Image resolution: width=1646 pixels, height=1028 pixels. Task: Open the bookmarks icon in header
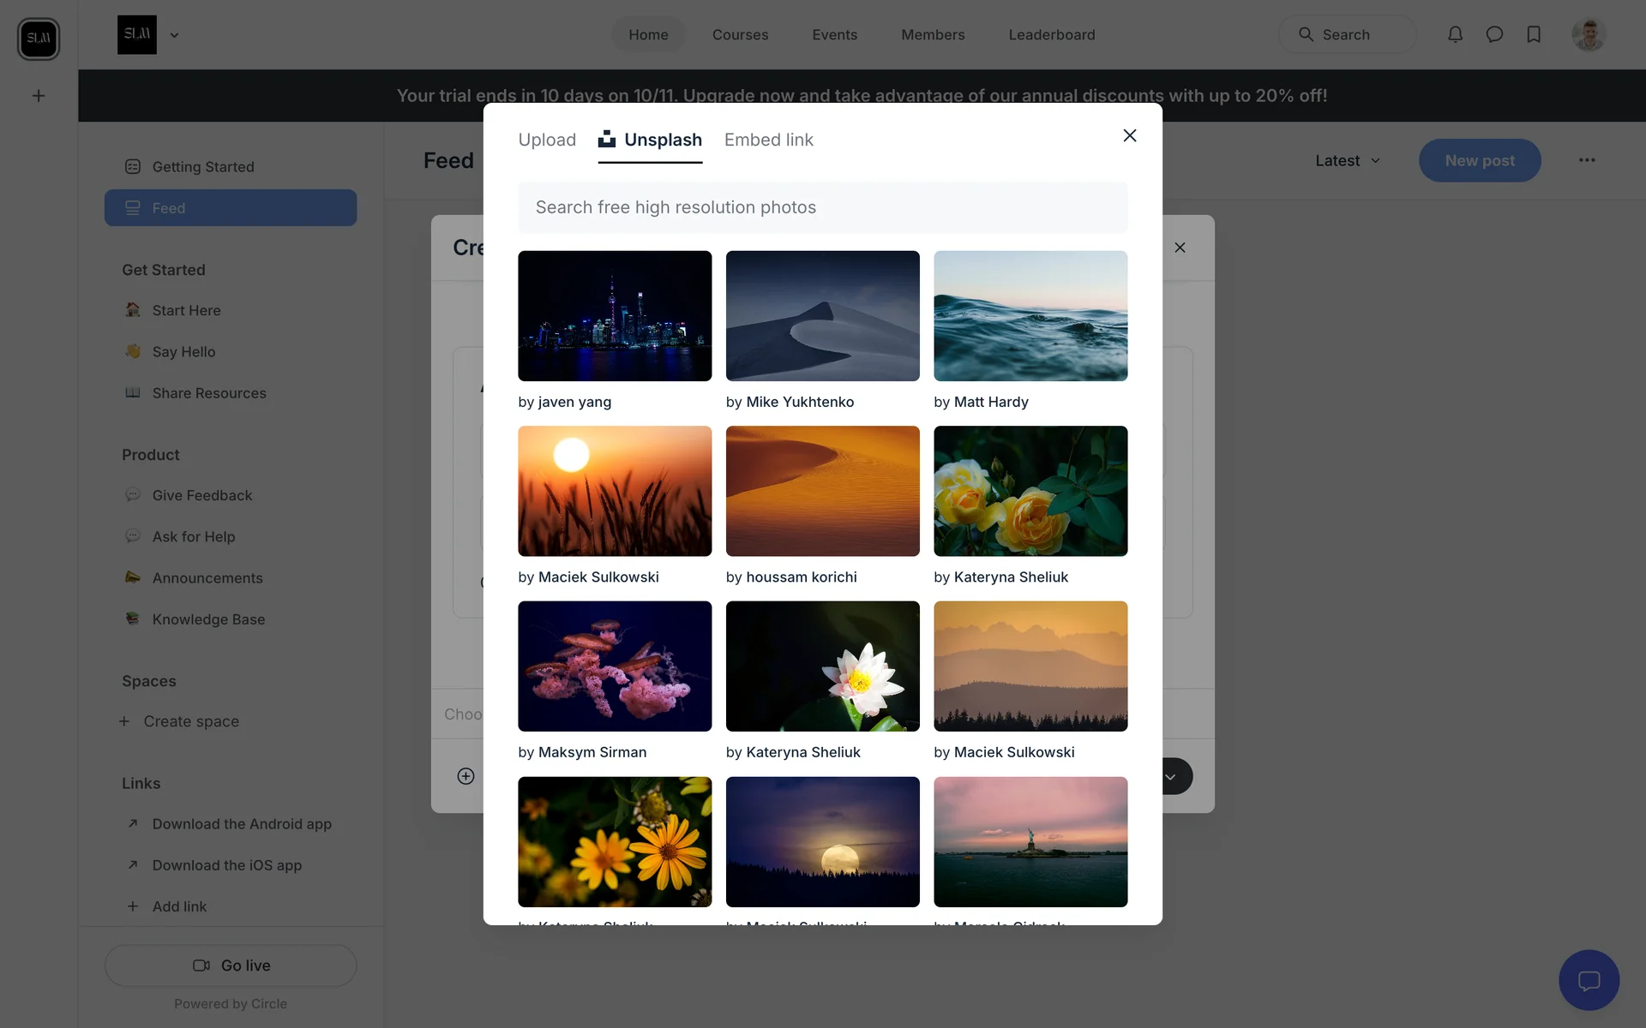click(1534, 34)
